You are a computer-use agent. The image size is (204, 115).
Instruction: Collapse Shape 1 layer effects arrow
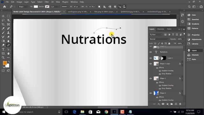pyautogui.click(x=182, y=78)
